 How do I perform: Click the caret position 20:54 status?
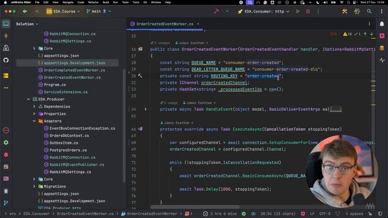click(x=278, y=214)
